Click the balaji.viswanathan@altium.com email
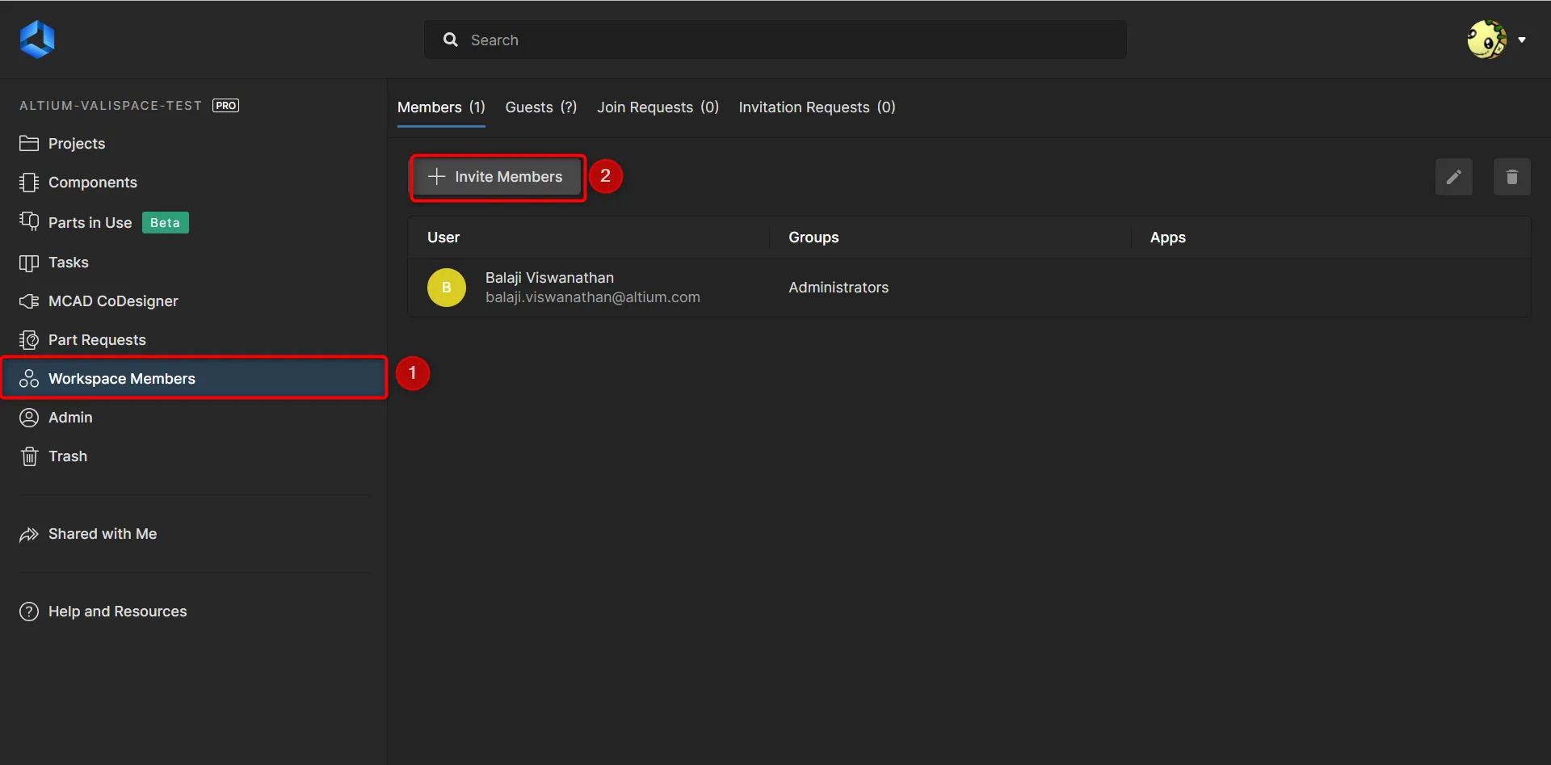Image resolution: width=1551 pixels, height=765 pixels. pyautogui.click(x=593, y=297)
